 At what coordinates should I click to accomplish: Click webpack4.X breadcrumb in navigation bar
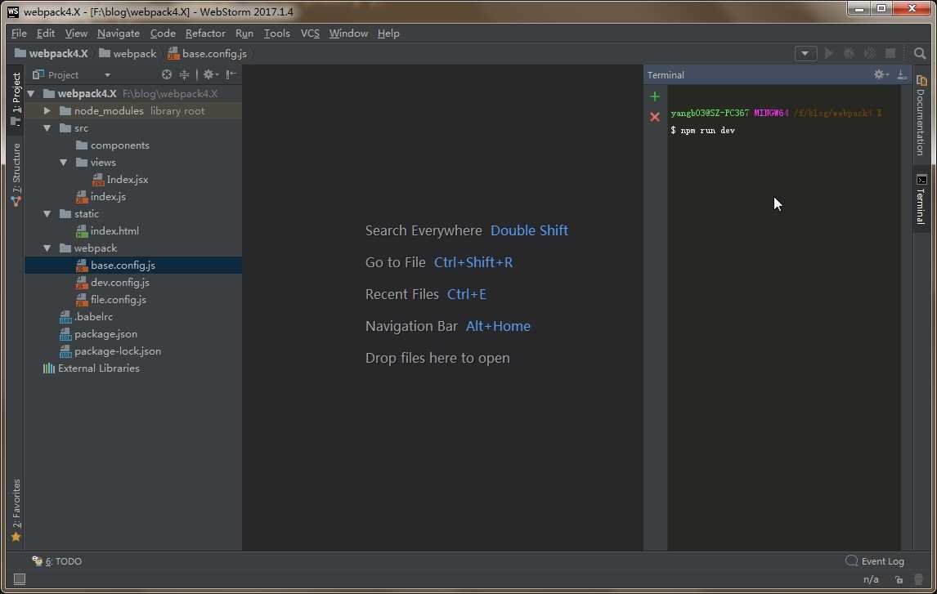tap(52, 54)
